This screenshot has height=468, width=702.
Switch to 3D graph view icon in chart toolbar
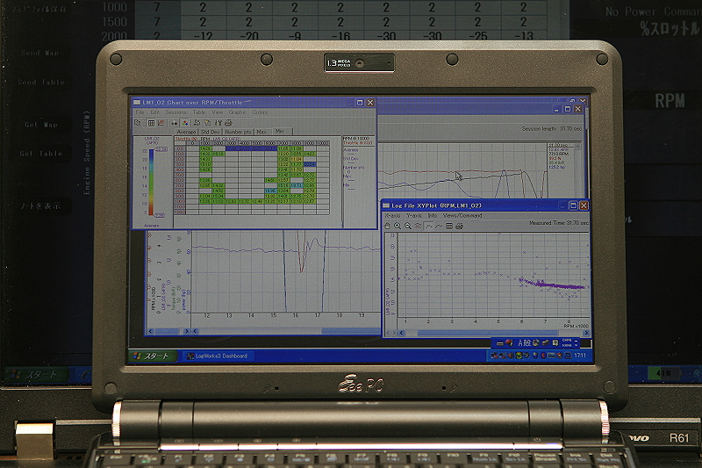tap(161, 123)
